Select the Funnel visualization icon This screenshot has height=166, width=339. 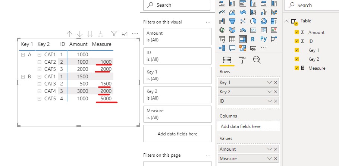click(232, 21)
